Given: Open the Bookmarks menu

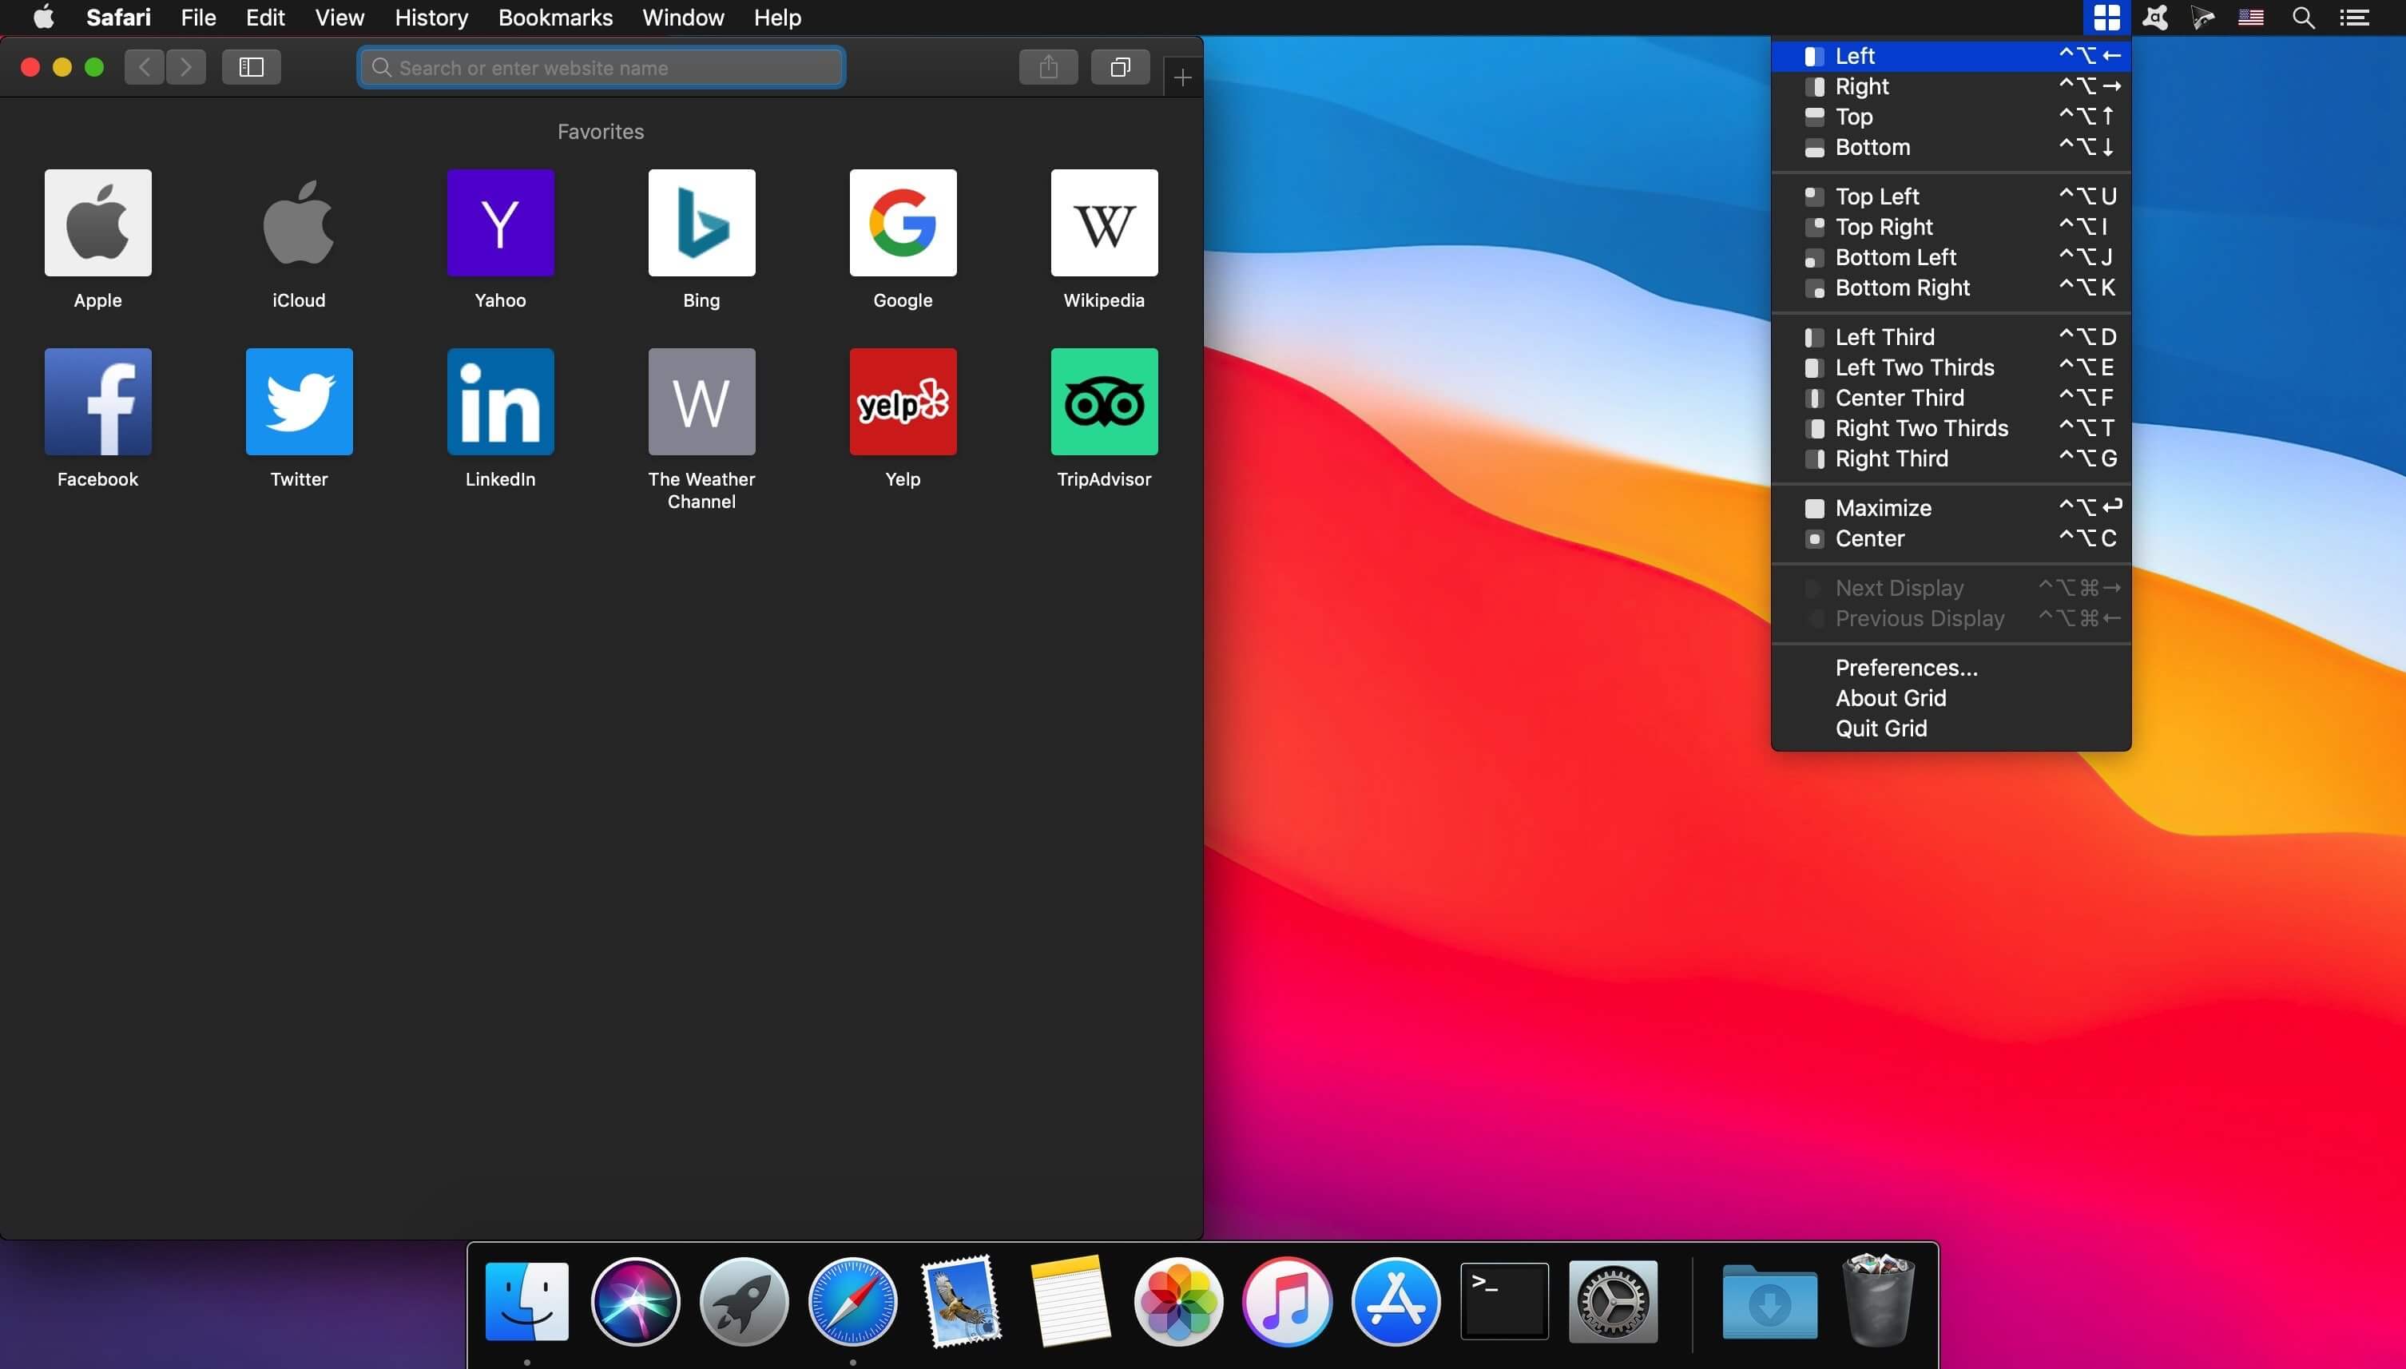Looking at the screenshot, I should point(554,18).
